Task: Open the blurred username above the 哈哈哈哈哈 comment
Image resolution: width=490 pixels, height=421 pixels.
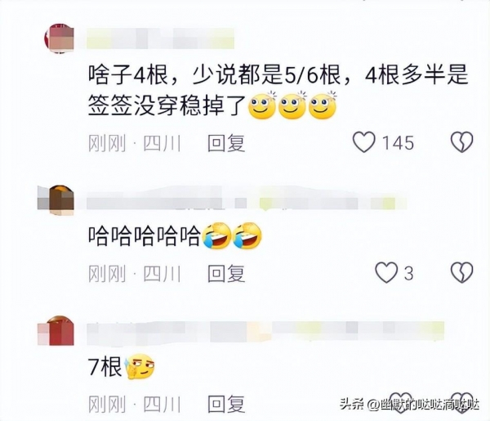Action: pyautogui.click(x=247, y=200)
